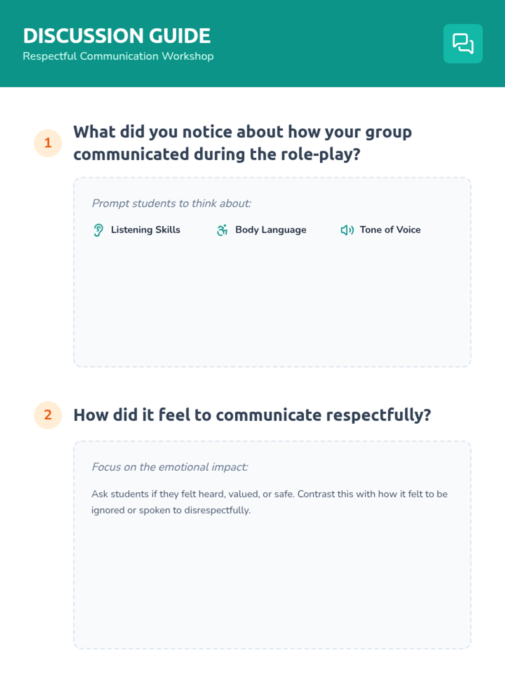This screenshot has height=673, width=505.
Task: Click 'Prompt students to think about' text
Action: pos(171,204)
